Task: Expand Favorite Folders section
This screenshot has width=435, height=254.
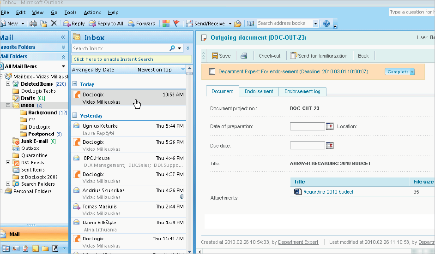Action: 63,47
